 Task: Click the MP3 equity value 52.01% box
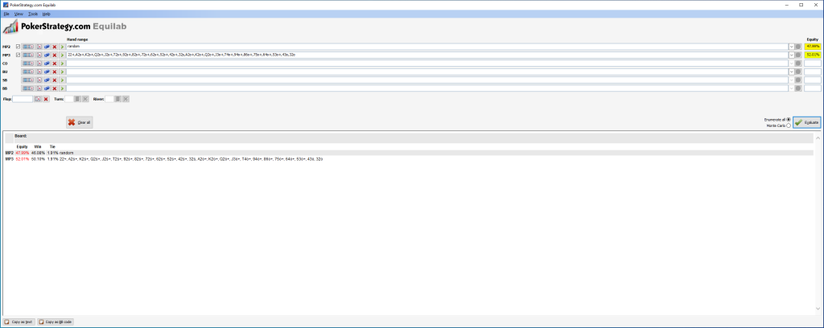[813, 55]
